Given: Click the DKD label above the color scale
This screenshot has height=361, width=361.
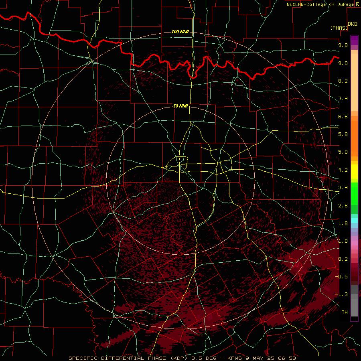Looking at the screenshot, I should [353, 24].
